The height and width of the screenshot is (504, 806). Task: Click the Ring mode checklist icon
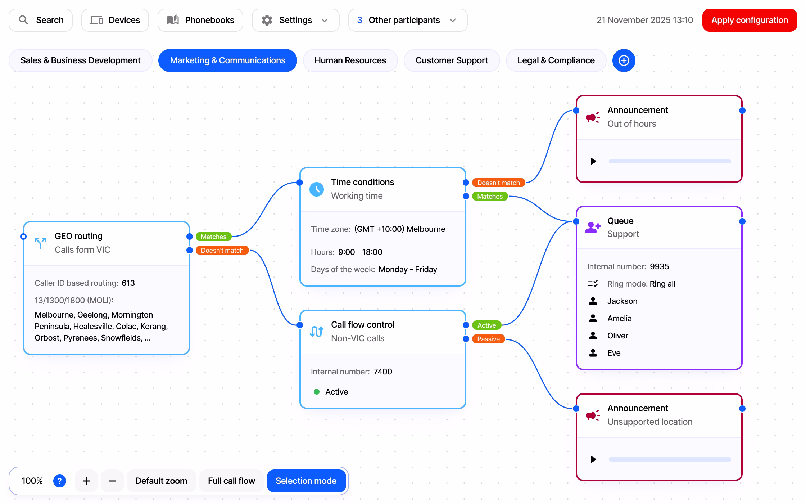click(593, 284)
